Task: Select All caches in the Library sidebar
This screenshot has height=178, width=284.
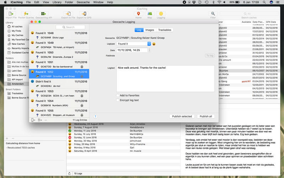Action: tap(17, 26)
